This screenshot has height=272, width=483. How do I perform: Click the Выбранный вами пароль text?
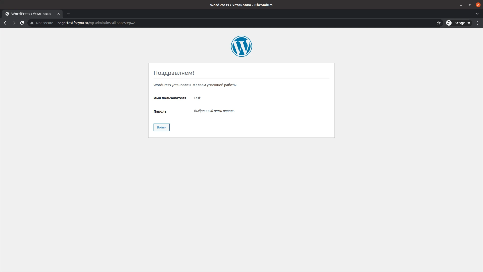[x=214, y=111]
